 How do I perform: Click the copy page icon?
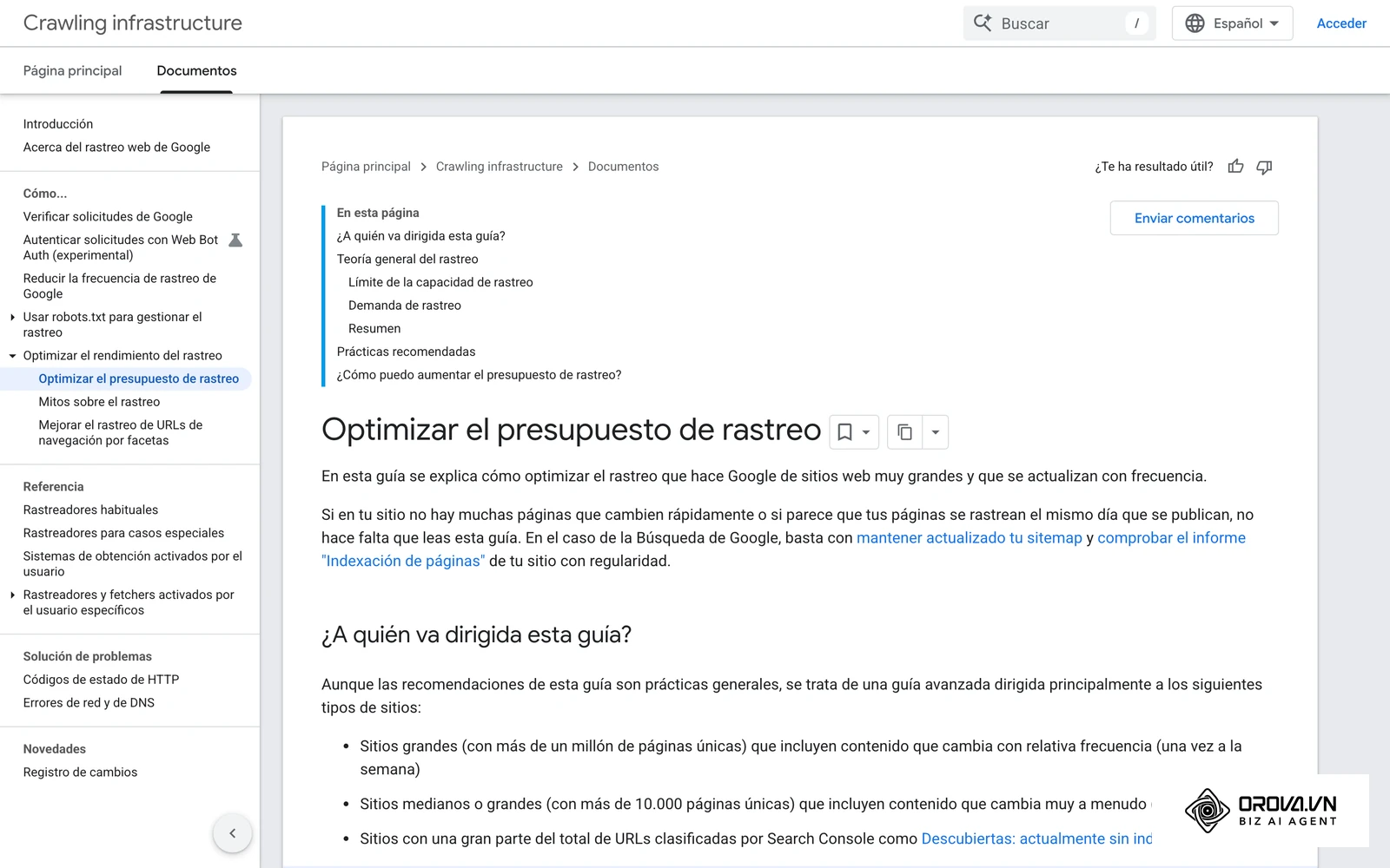pyautogui.click(x=904, y=432)
